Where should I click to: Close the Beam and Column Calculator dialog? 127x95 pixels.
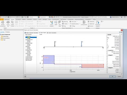pos(122,30)
